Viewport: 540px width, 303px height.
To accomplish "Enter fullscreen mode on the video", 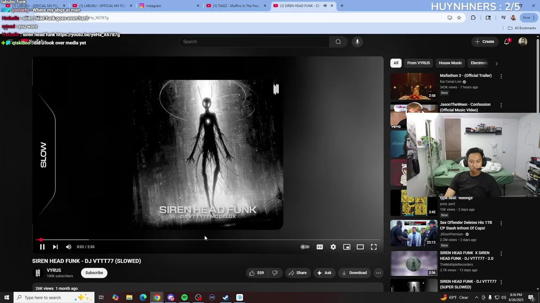I will (x=374, y=247).
